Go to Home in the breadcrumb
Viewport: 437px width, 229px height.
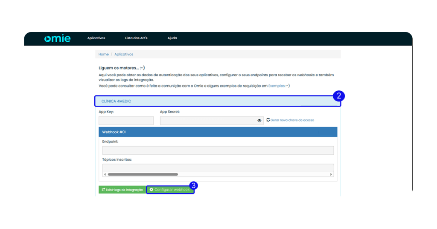click(104, 54)
